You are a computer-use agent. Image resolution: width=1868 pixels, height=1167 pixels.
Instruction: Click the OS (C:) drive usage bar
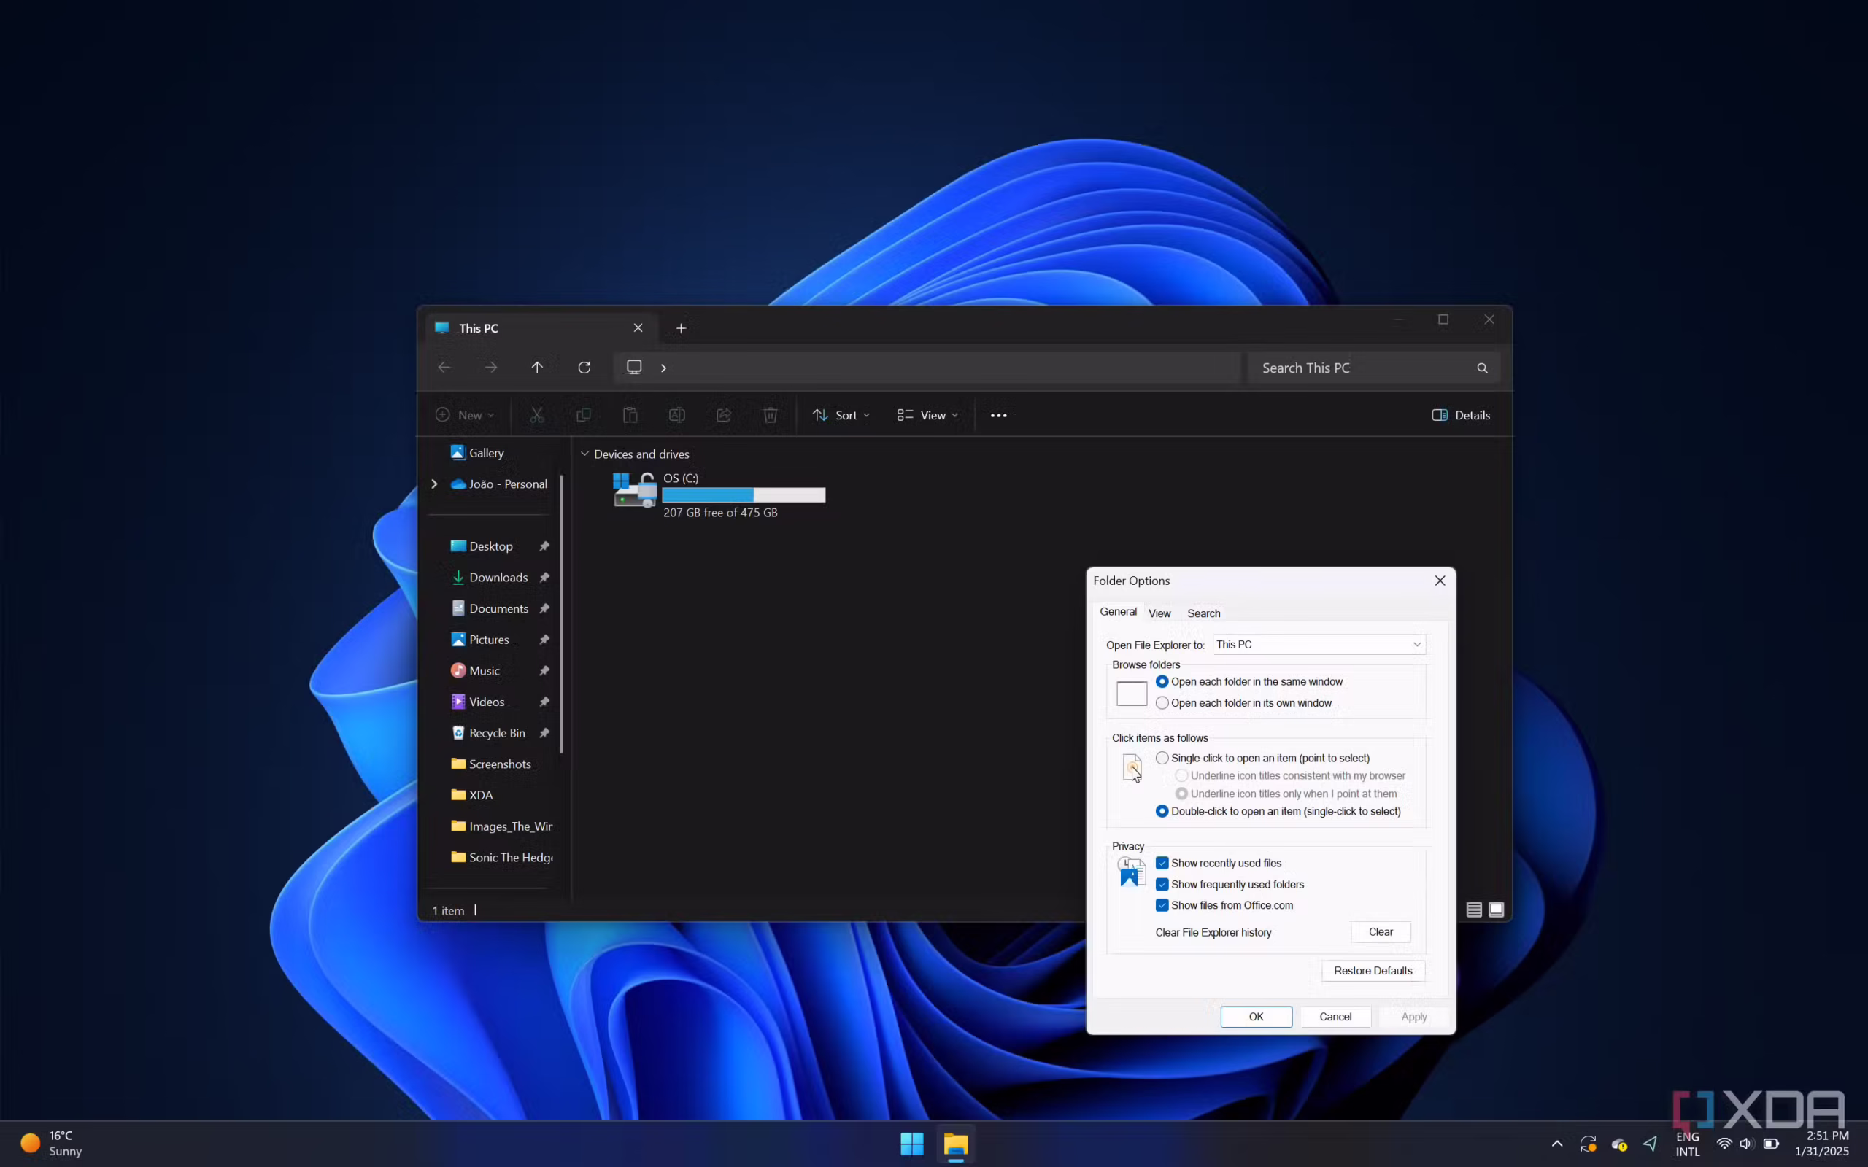coord(744,494)
